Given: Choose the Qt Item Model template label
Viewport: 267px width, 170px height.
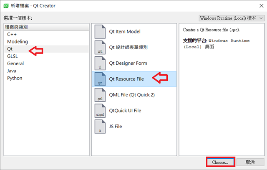Looking at the screenshot, I should [x=125, y=32].
